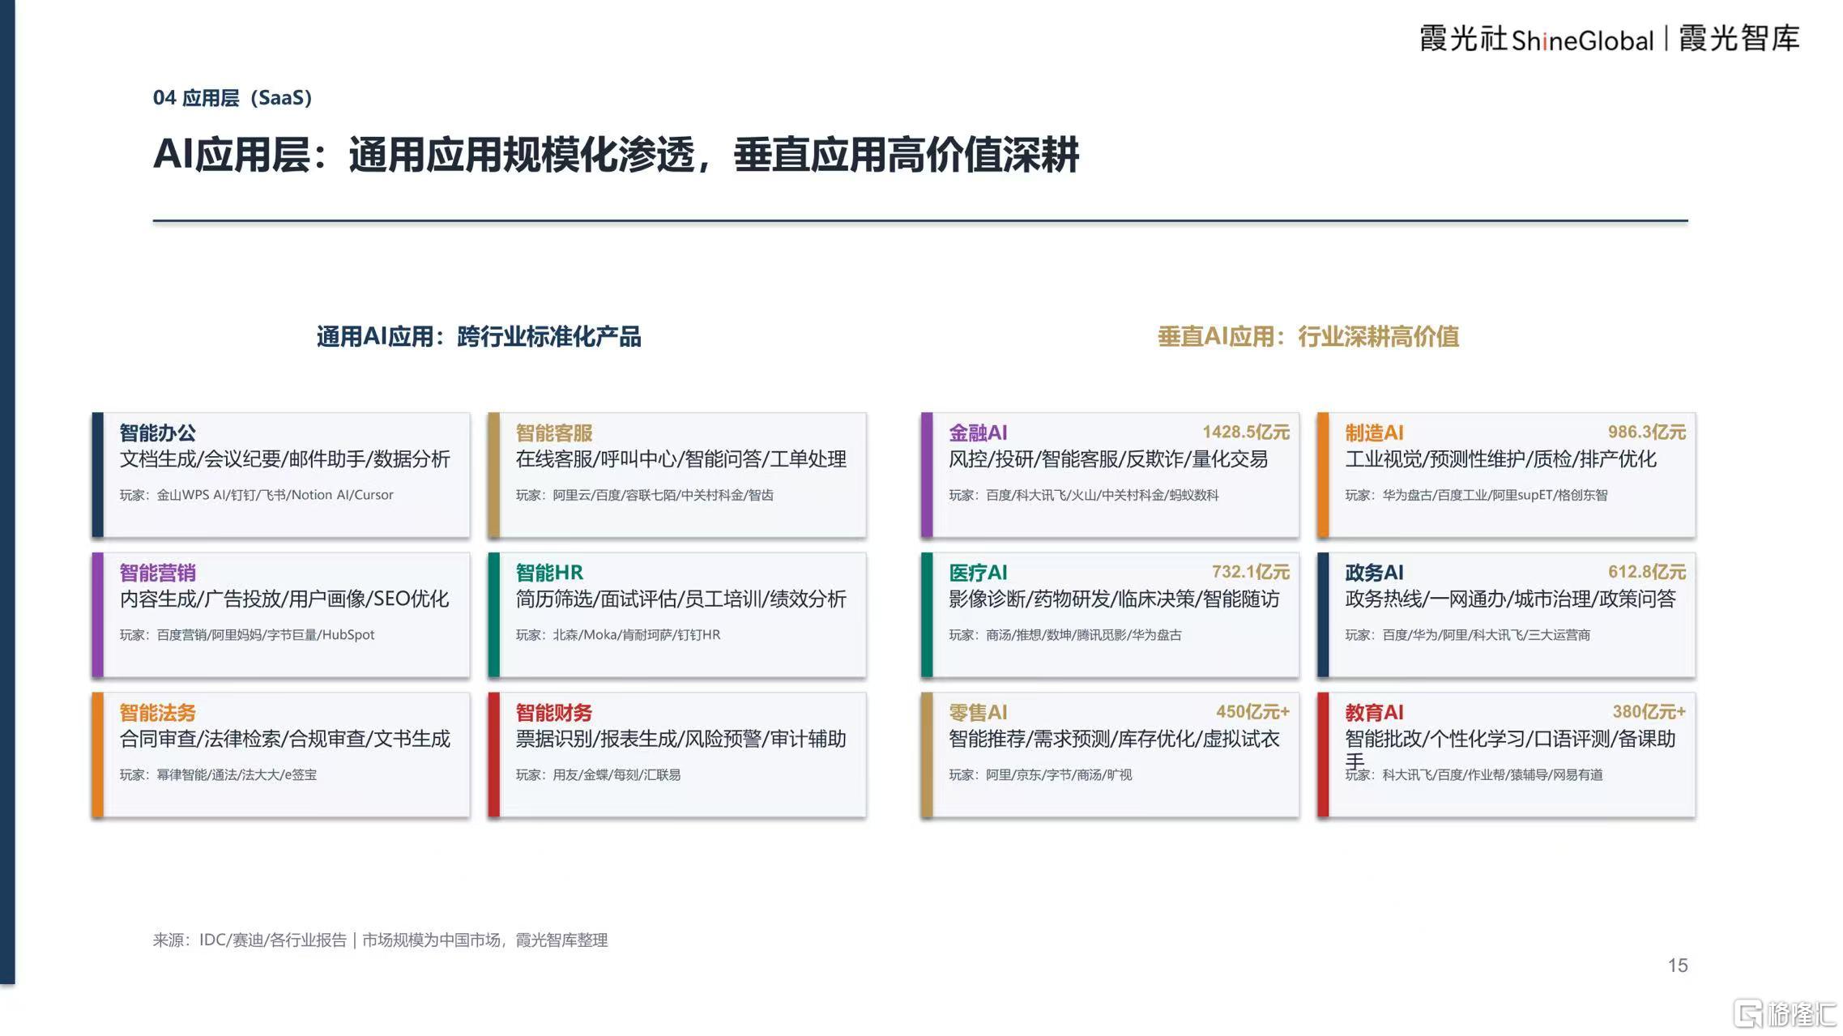Viewport: 1843px width, 1036px height.
Task: Click players line with 金山WPS AI
Action: pyautogui.click(x=256, y=495)
